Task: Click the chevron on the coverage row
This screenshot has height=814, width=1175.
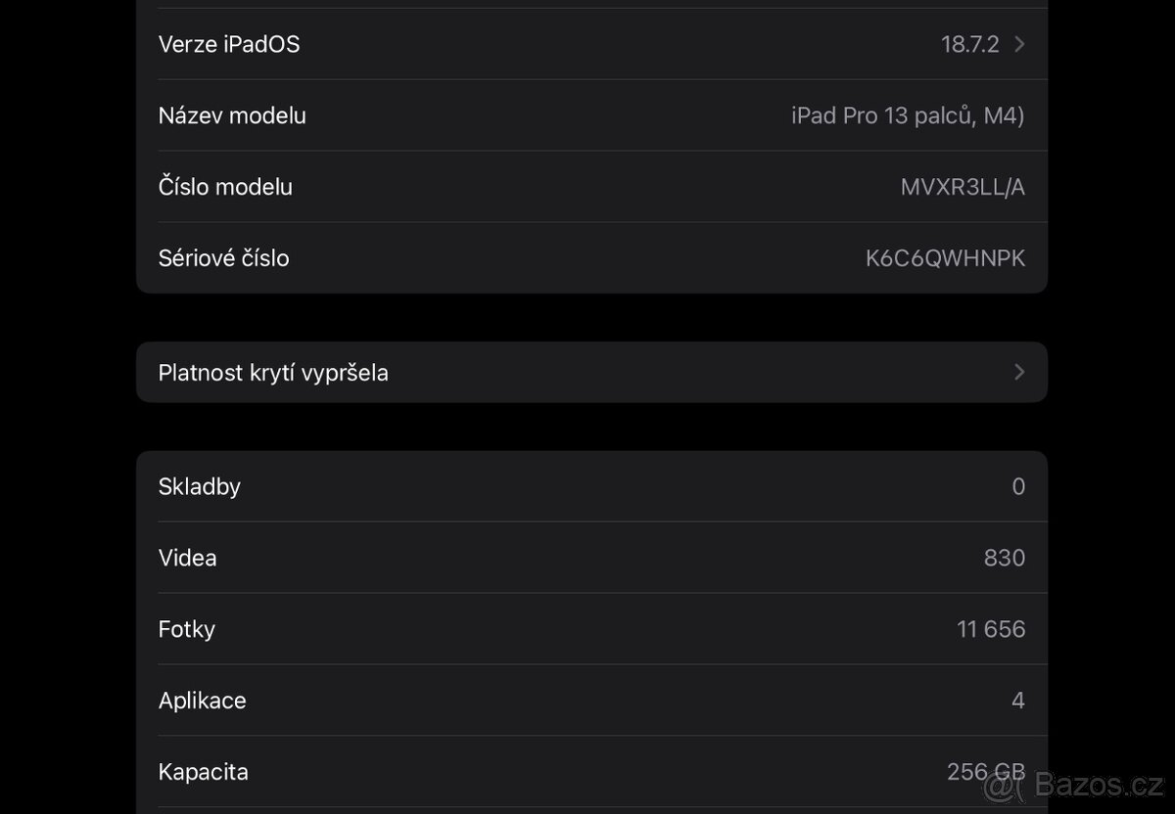Action: tap(1019, 372)
